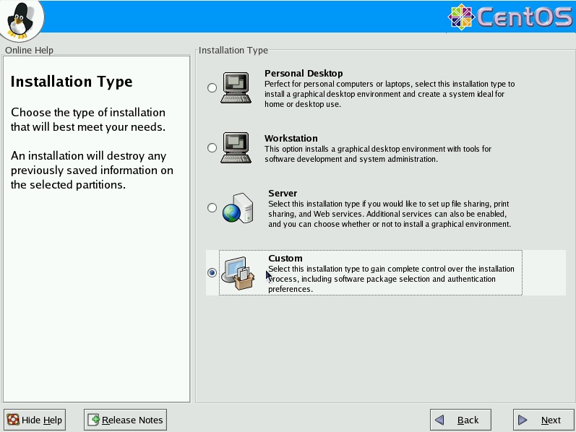Pick the Server radio button
The height and width of the screenshot is (432, 576).
point(212,208)
